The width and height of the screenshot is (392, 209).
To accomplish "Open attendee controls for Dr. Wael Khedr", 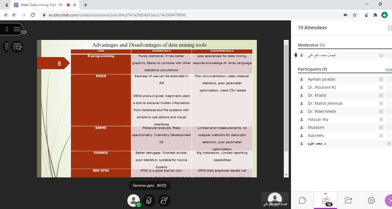I will (x=389, y=111).
